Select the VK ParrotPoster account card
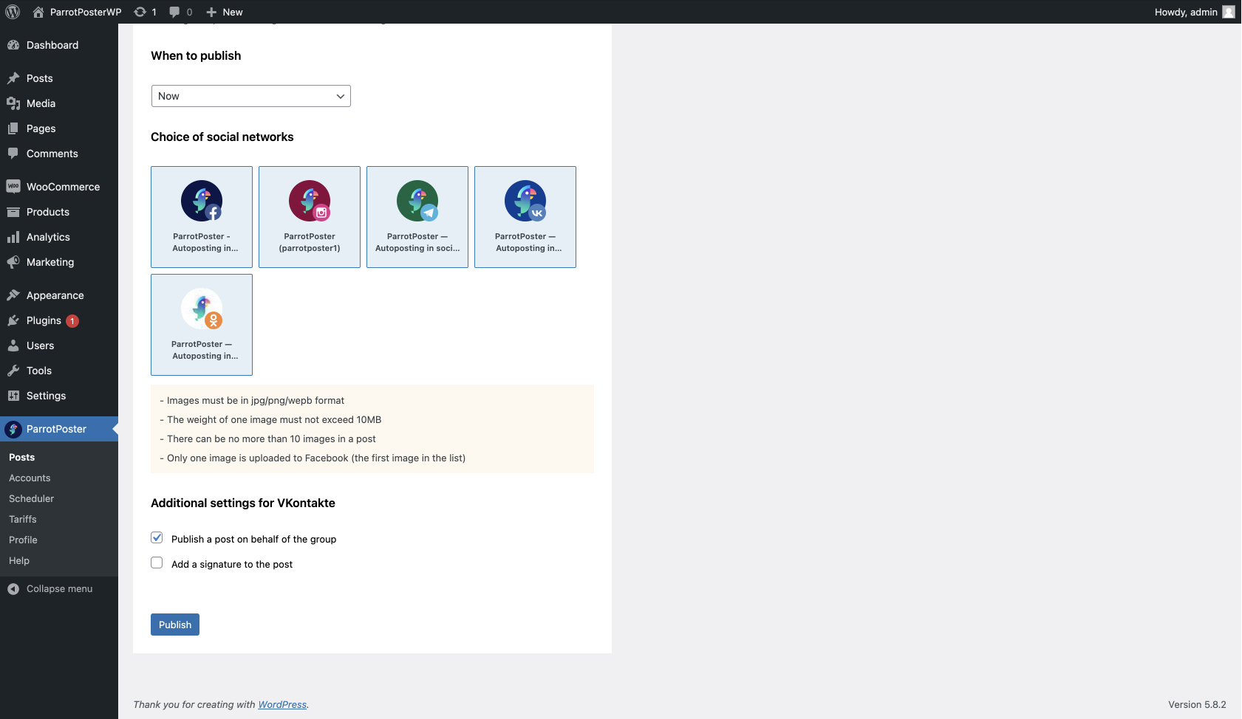 pos(525,217)
